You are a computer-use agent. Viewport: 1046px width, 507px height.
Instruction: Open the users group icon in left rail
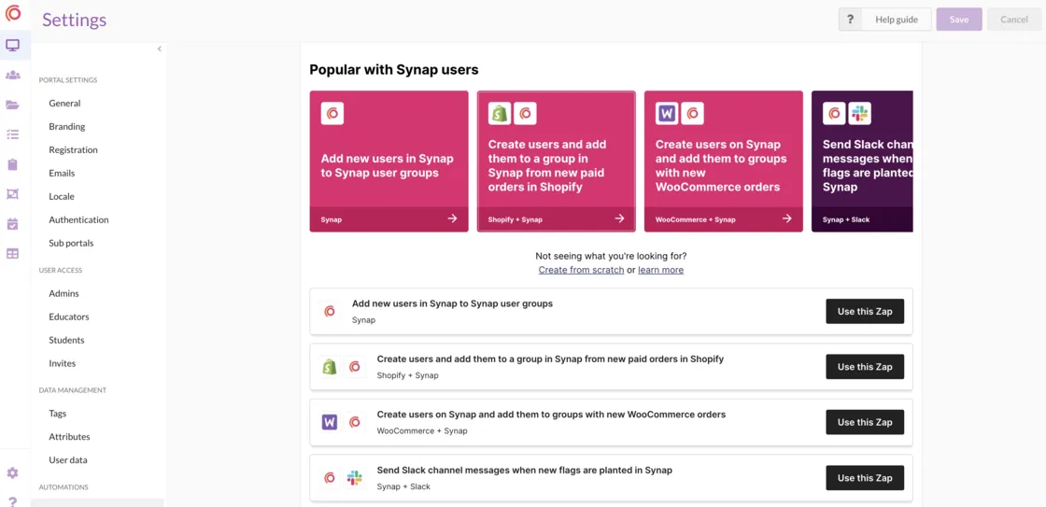(13, 75)
